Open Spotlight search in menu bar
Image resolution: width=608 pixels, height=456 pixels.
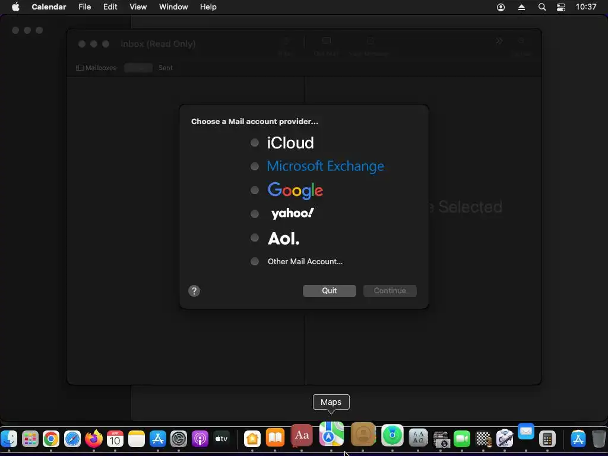click(x=542, y=7)
